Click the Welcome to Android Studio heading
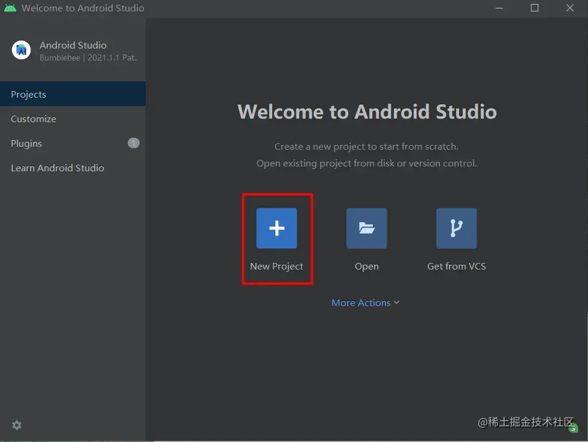This screenshot has height=442, width=588. 367,111
